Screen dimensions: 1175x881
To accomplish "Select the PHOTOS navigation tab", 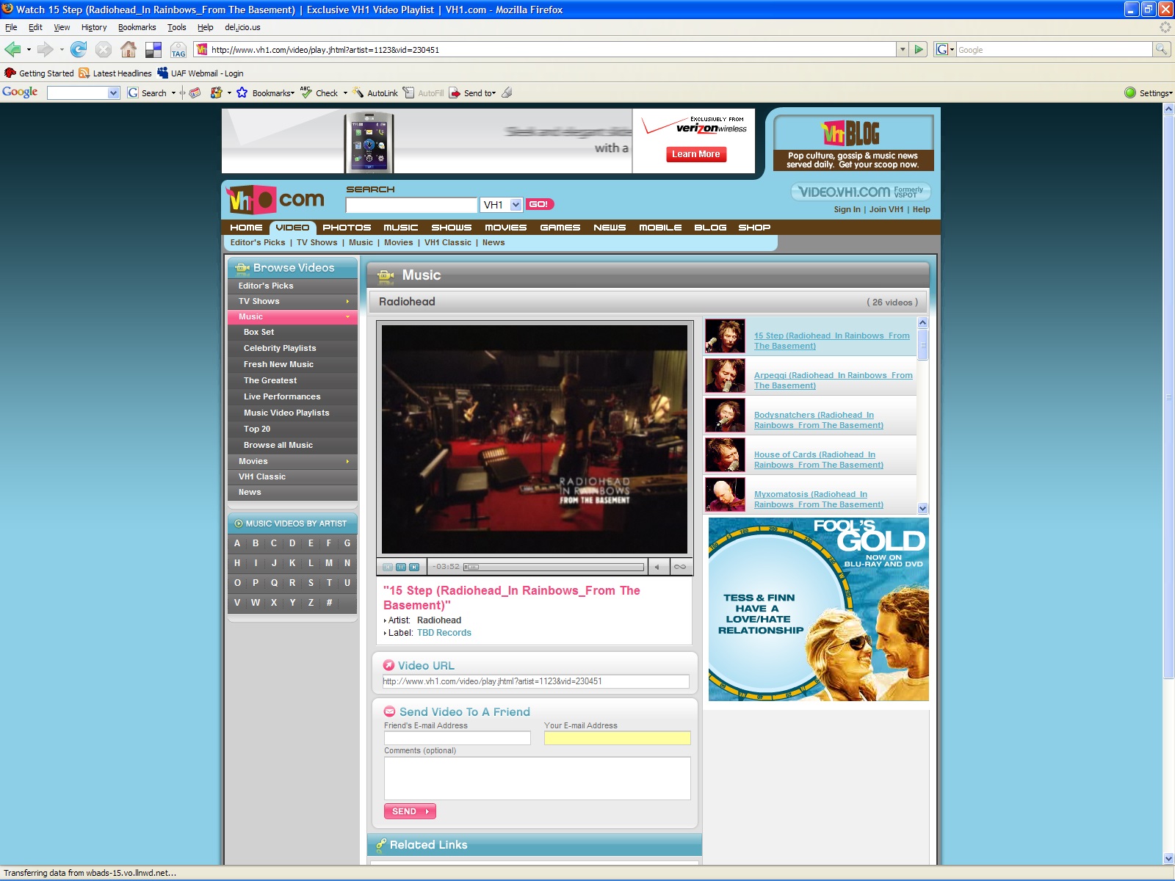I will pos(347,228).
